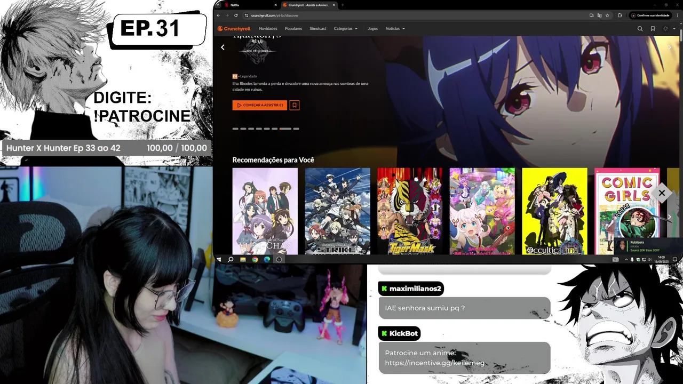Viewport: 683px width, 384px height.
Task: Select the last carousel indicator dot
Action: tap(296, 129)
